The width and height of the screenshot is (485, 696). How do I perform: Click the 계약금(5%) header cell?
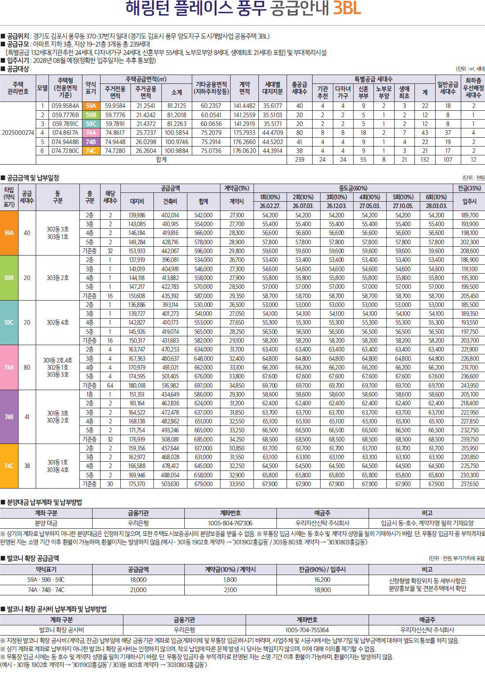click(237, 188)
